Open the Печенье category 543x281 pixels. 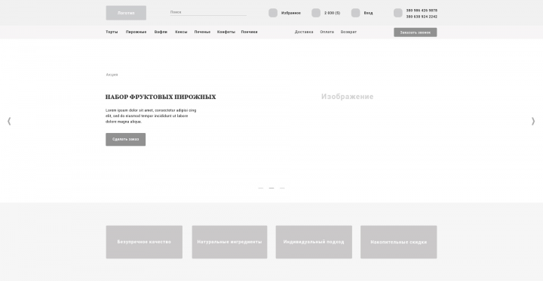[x=202, y=32]
